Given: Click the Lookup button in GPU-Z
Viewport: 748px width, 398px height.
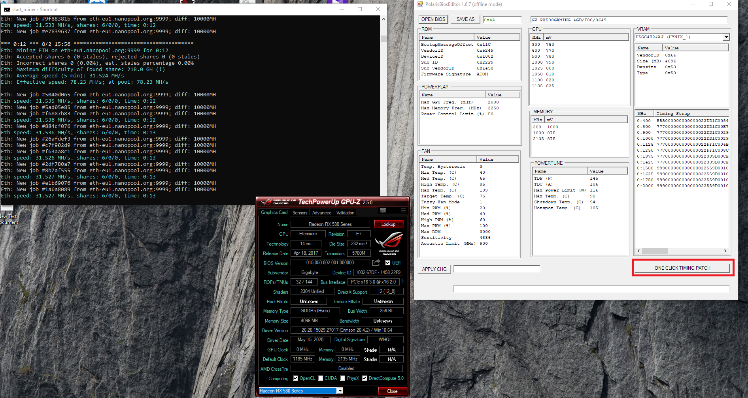Looking at the screenshot, I should tap(388, 224).
